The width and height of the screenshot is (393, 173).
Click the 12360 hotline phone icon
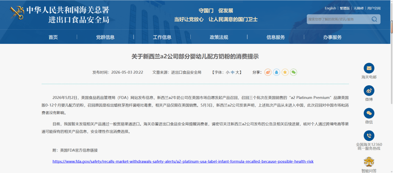click(x=369, y=136)
